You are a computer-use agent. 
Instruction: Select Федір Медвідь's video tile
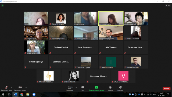point(86,33)
